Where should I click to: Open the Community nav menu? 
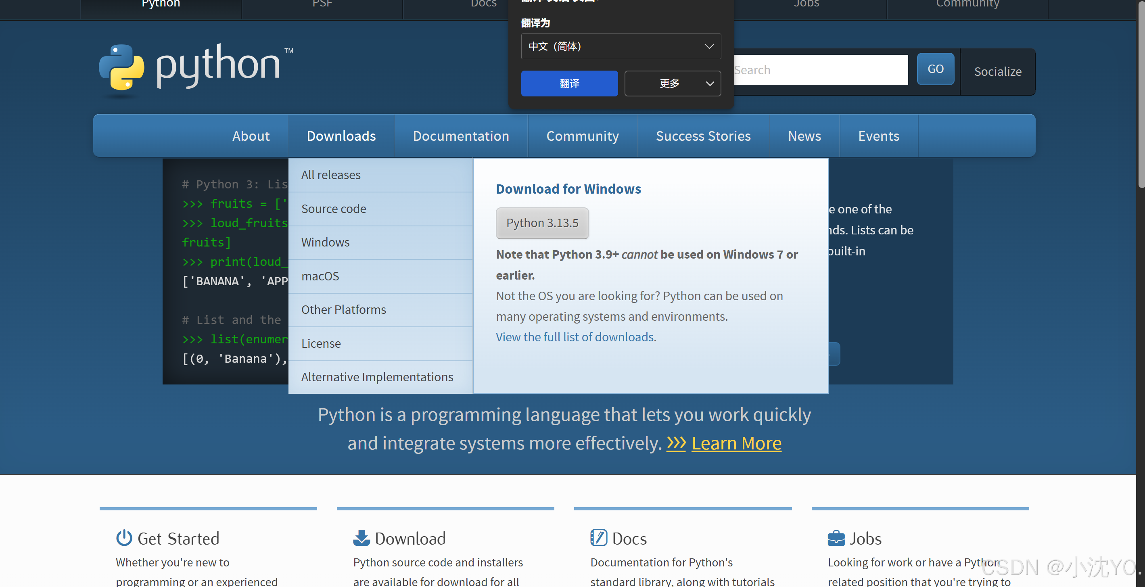582,136
